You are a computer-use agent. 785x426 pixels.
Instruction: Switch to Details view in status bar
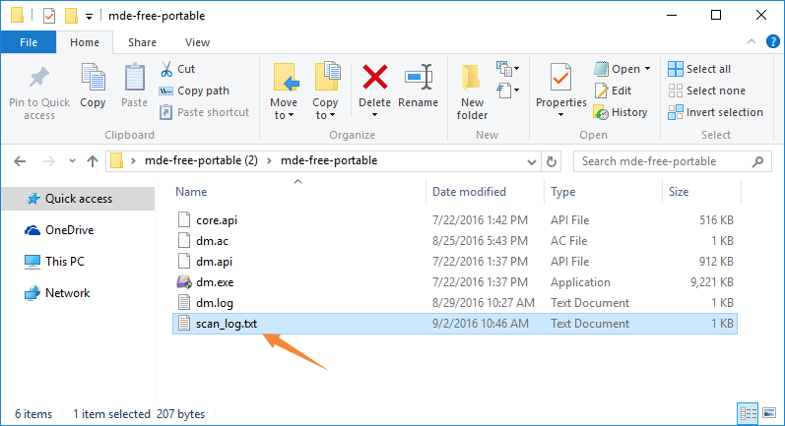pos(748,413)
